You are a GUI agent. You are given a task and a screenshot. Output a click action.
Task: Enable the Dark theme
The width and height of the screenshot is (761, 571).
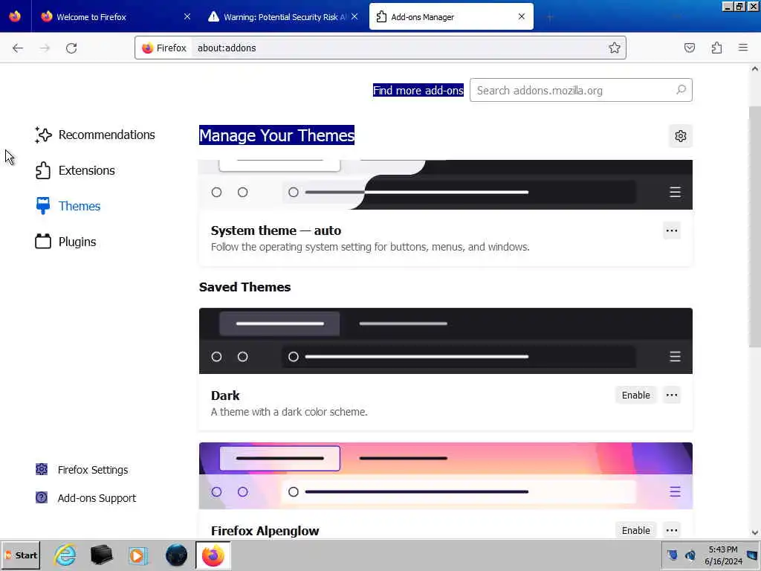point(636,396)
